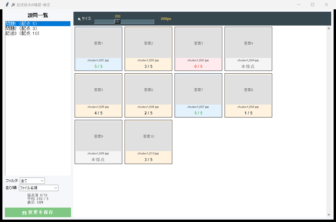
Task: Select 問題1 (配点: 5) in question list
Action: 21,23
